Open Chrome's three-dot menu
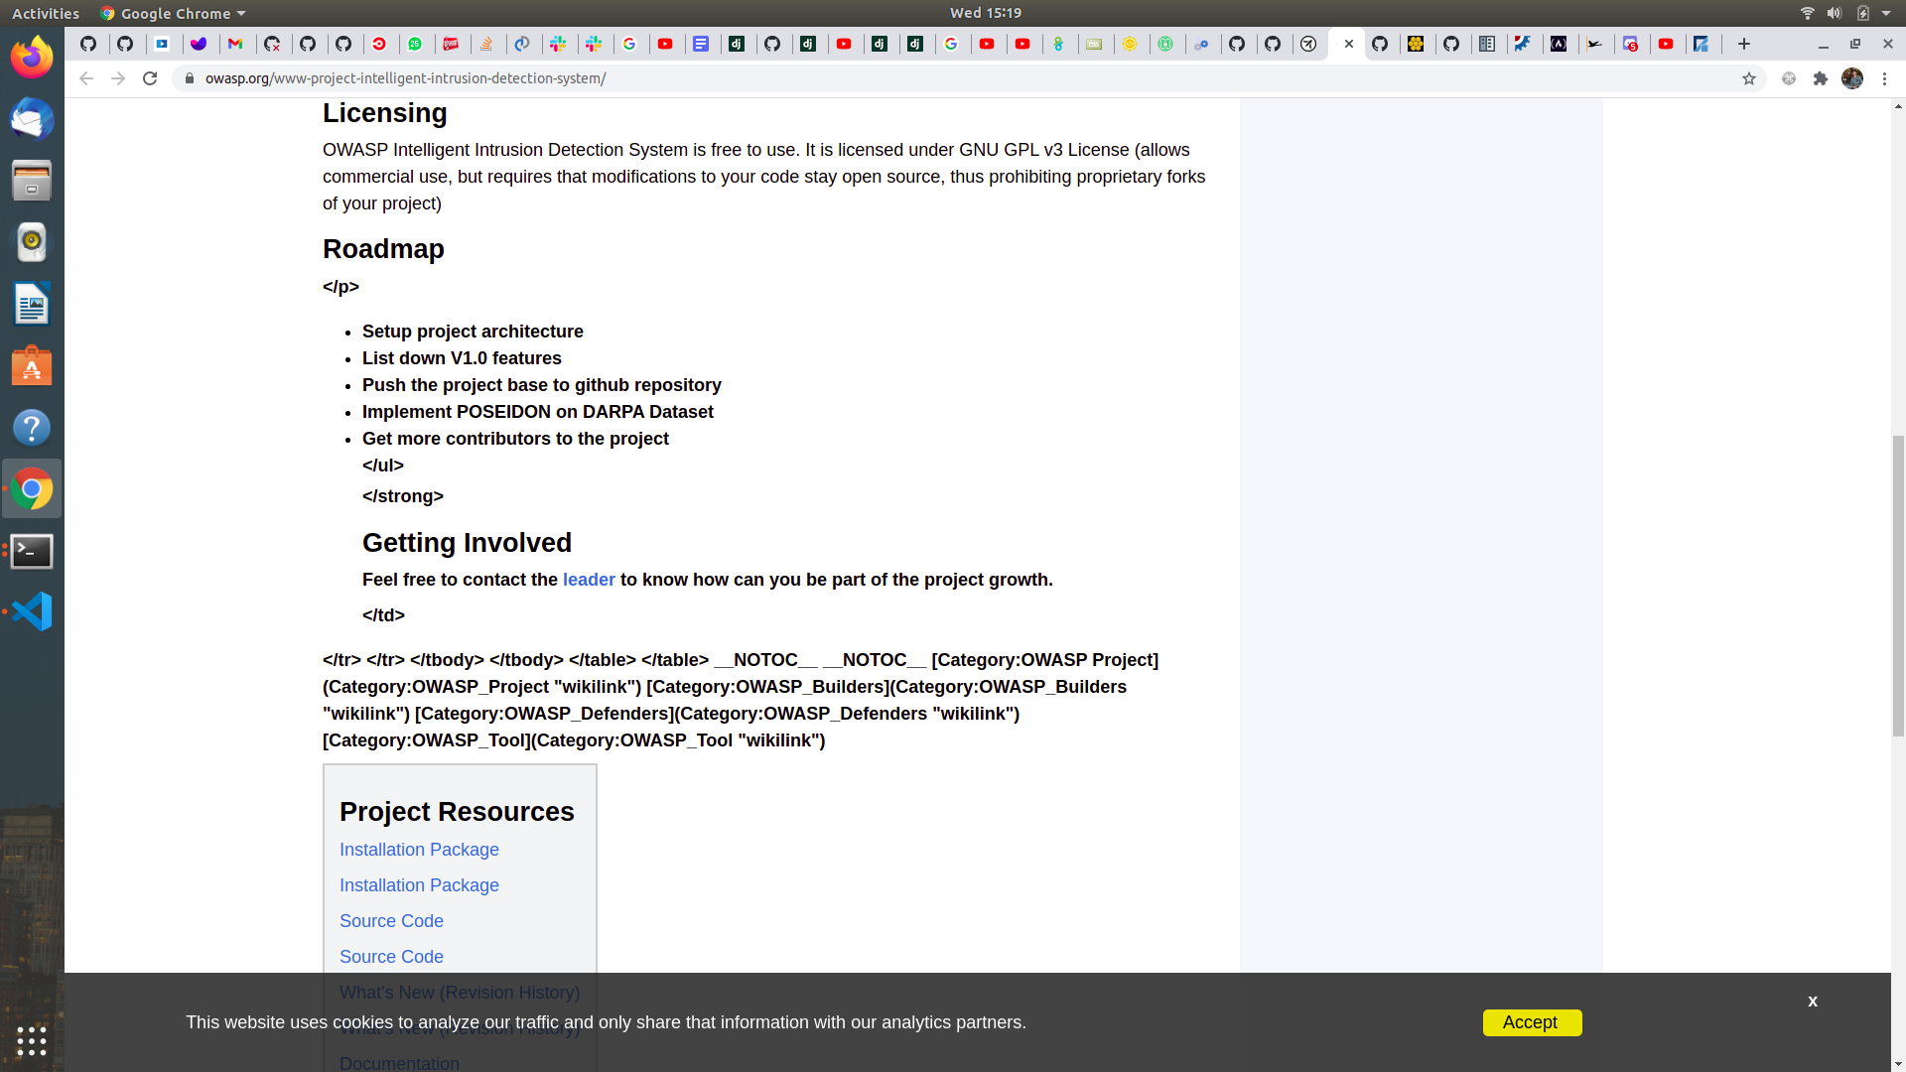The height and width of the screenshot is (1072, 1906). click(x=1884, y=78)
